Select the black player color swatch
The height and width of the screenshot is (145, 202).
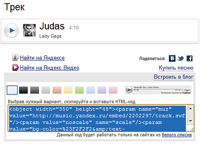pos(24,90)
